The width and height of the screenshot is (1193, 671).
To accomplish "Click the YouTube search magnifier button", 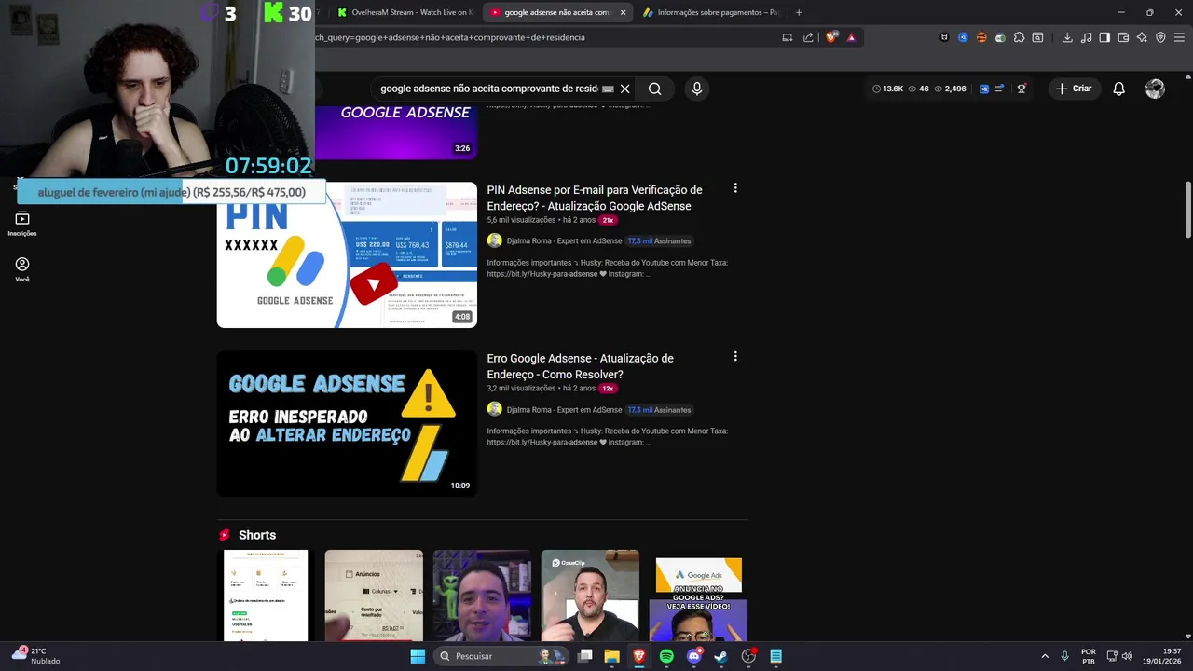I will pyautogui.click(x=655, y=89).
